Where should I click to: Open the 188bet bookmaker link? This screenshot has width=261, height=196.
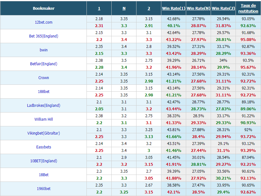(44, 91)
